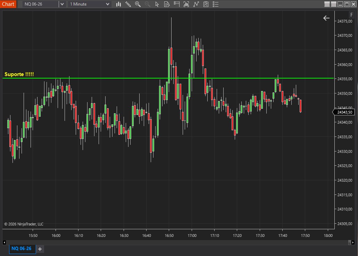Screen dimensions: 358x256
Task: Click the NQ 06-26 instrument input field
Action: pyautogui.click(x=40, y=4)
